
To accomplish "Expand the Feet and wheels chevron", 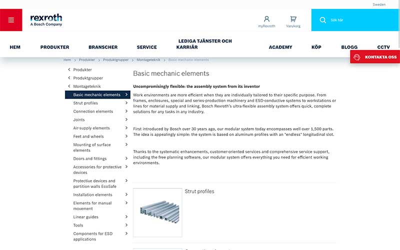I will (126, 136).
